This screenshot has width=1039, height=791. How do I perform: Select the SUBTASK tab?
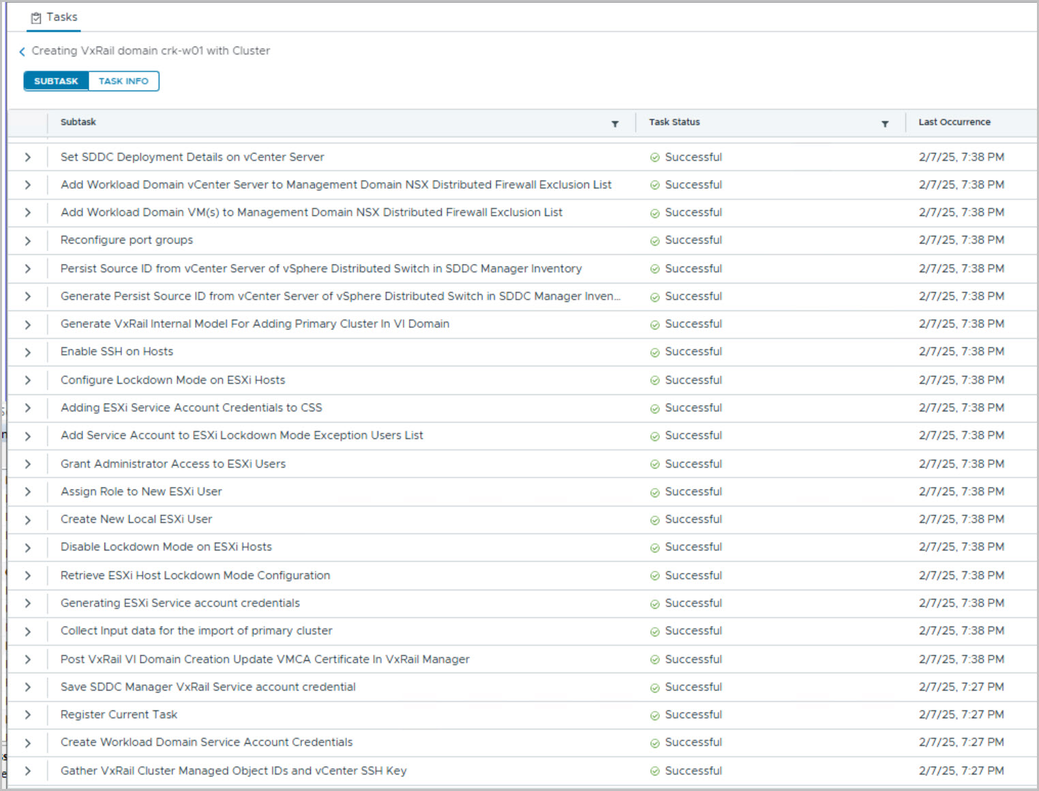point(56,81)
